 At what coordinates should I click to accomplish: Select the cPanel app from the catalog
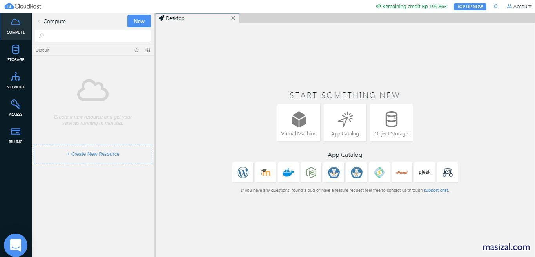402,172
